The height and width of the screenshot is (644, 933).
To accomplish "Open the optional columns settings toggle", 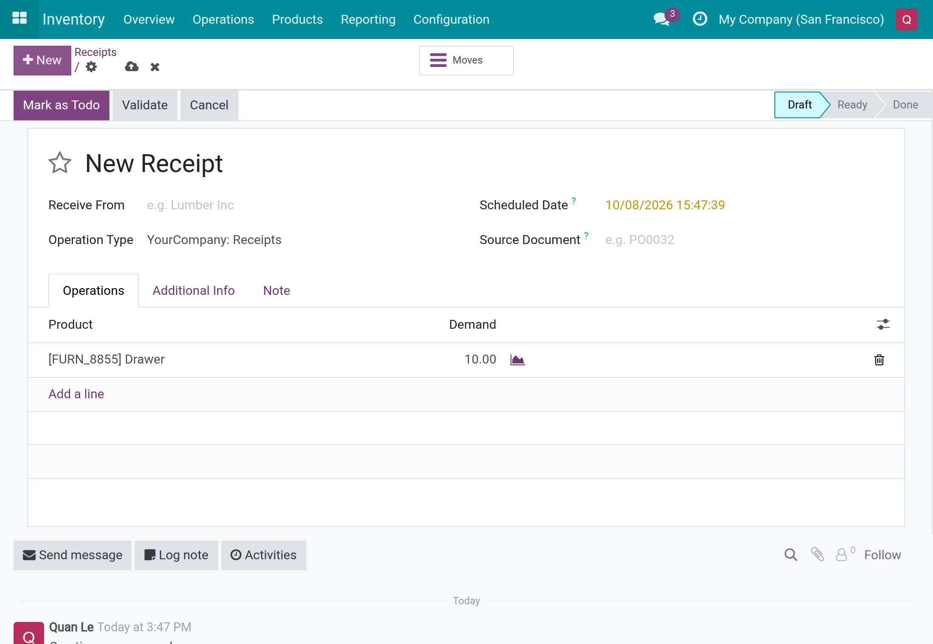I will coord(883,325).
